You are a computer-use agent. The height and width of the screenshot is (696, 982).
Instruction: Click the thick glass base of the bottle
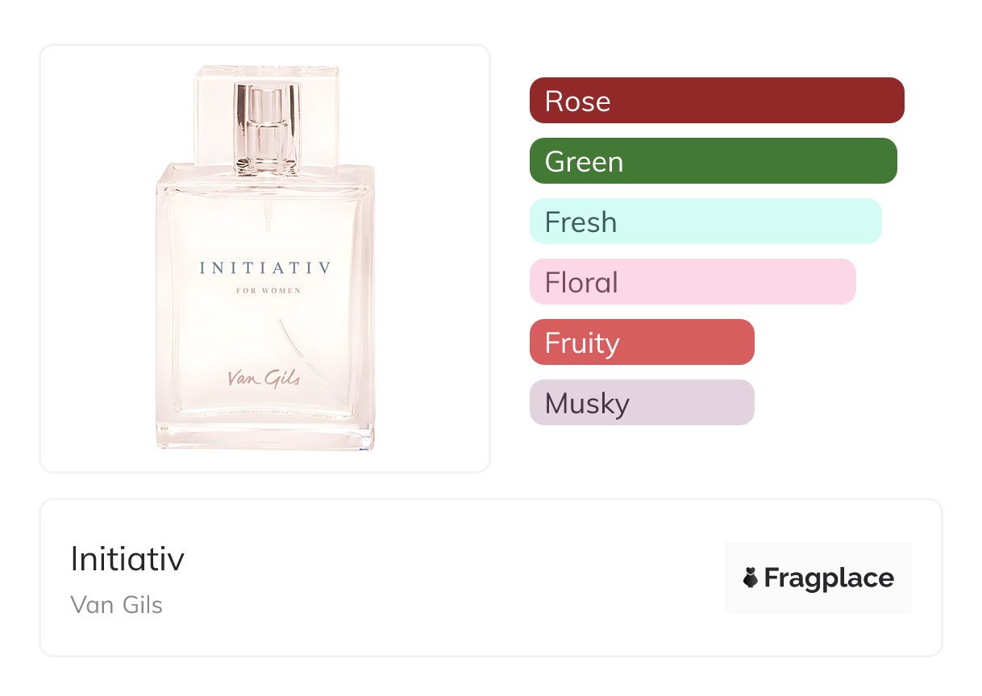click(265, 433)
